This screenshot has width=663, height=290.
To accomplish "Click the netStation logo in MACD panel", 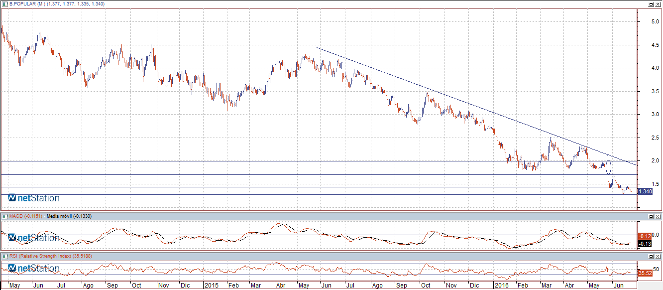I will click(x=34, y=238).
